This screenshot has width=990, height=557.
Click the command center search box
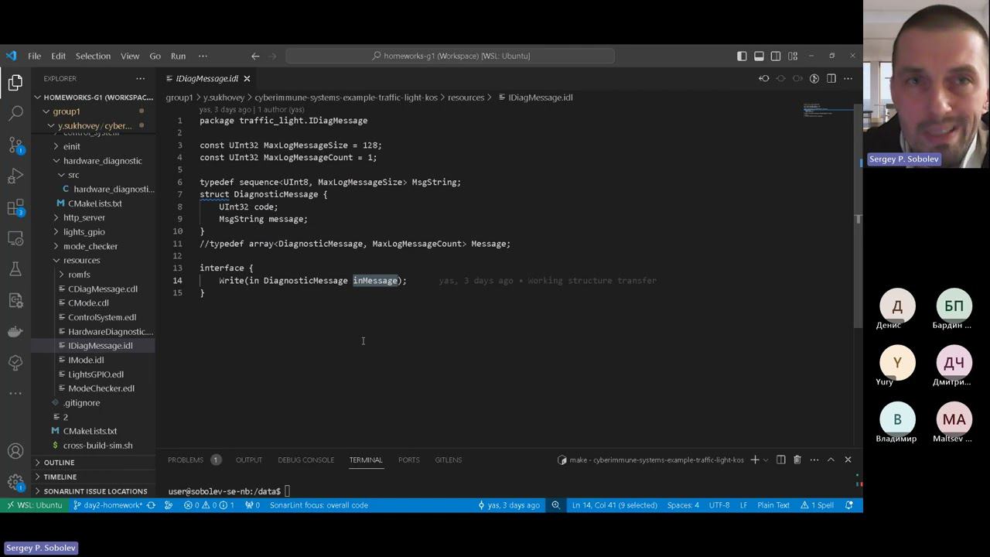[450, 56]
